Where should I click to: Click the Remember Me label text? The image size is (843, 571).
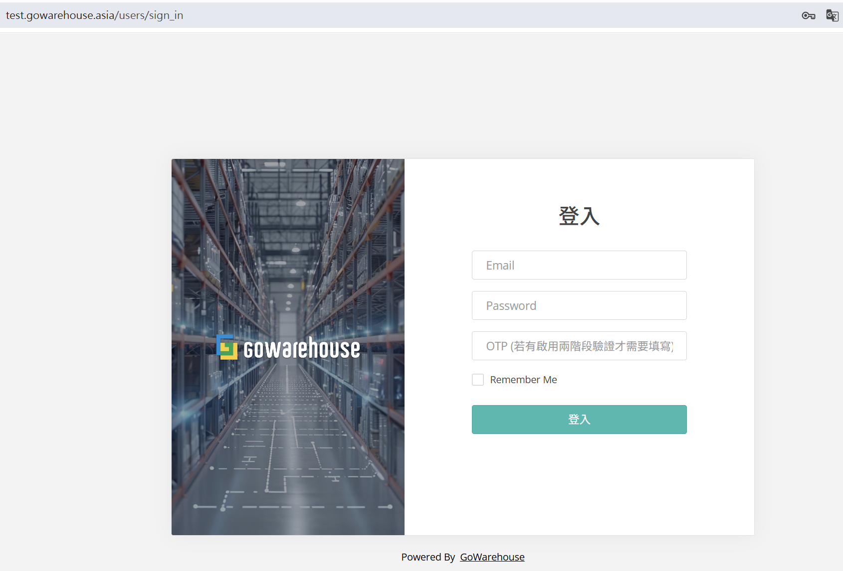[x=523, y=380]
